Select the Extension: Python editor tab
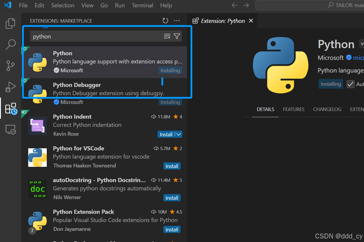The height and width of the screenshot is (242, 364). pos(223,21)
